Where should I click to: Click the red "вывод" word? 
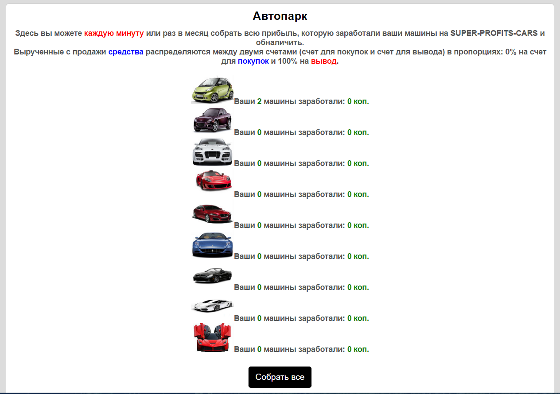323,61
